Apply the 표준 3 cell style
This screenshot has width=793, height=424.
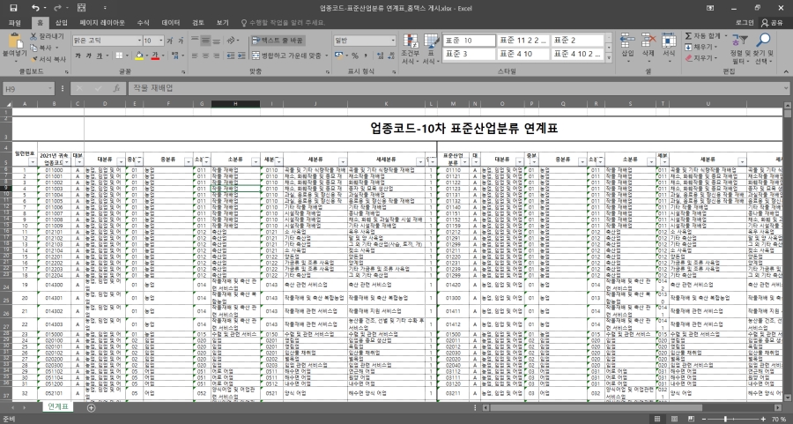(470, 54)
